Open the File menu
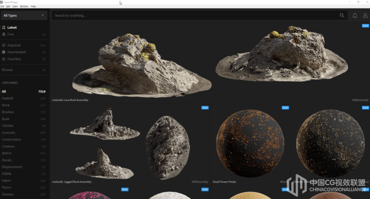The width and height of the screenshot is (370, 199). point(2,6)
